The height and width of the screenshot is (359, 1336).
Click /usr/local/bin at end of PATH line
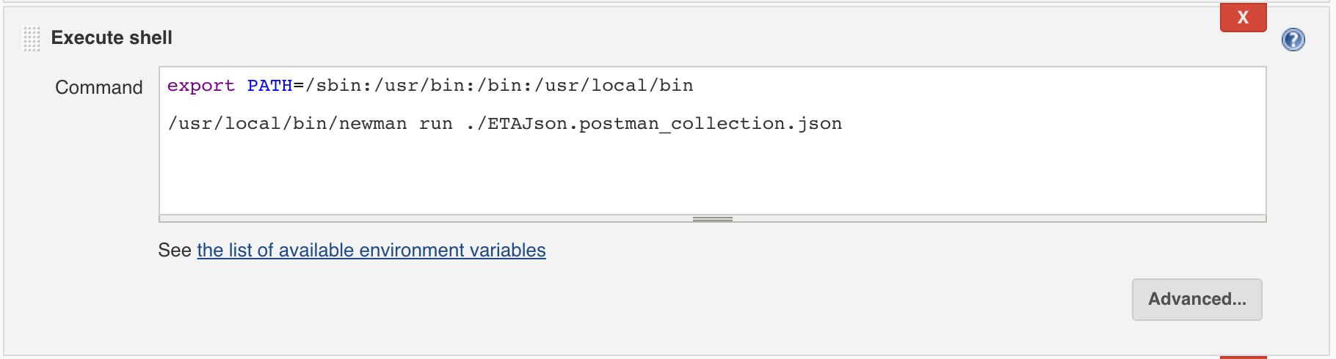point(614,86)
